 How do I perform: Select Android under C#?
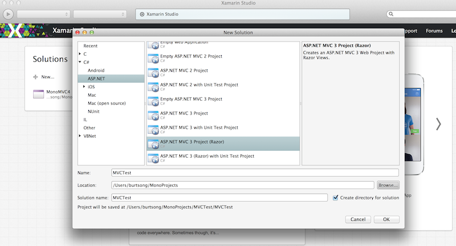[x=96, y=70]
